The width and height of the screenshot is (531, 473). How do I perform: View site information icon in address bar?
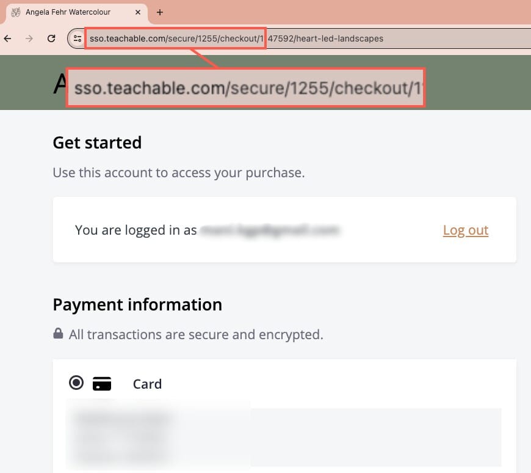[78, 38]
